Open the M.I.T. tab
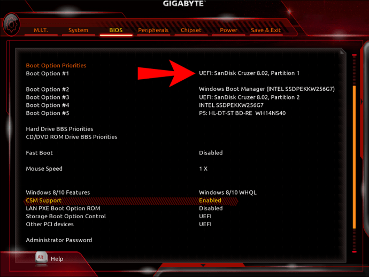Image resolution: width=369 pixels, height=277 pixels. [x=41, y=30]
